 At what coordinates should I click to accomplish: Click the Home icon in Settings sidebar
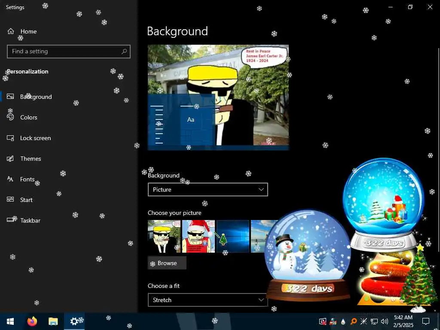11,31
